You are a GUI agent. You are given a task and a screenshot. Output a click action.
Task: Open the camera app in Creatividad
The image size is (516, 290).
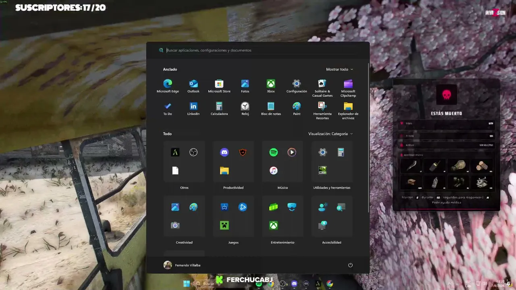click(x=175, y=225)
